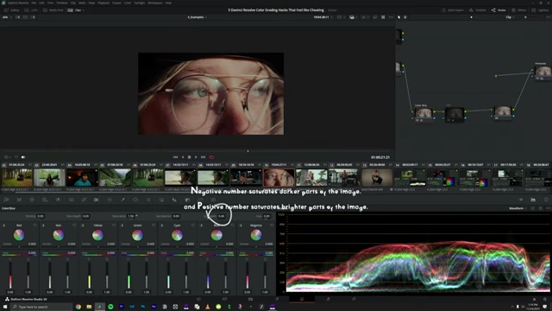Image resolution: width=552 pixels, height=311 pixels.
Task: Open the Gallery panel
Action: tap(12, 10)
